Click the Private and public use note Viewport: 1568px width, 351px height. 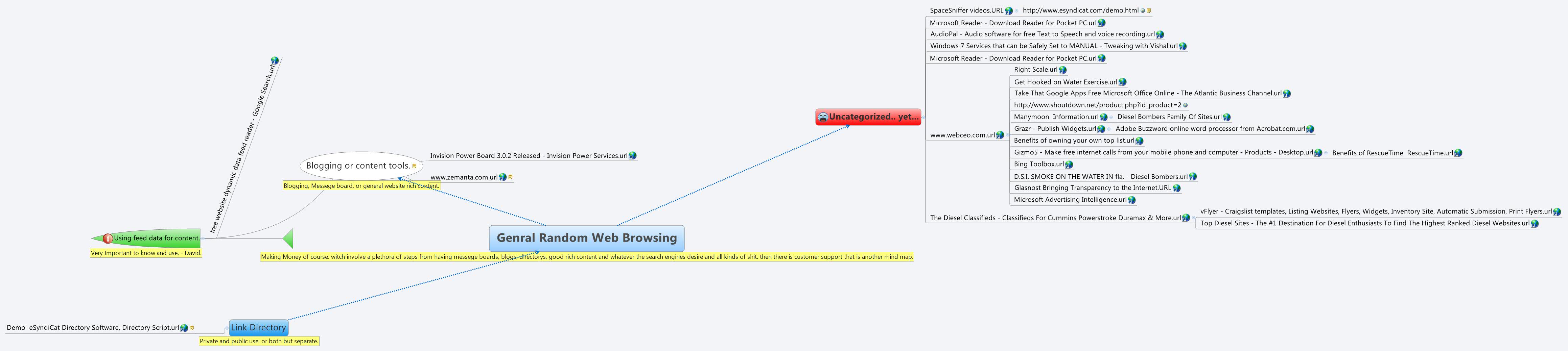click(x=258, y=341)
